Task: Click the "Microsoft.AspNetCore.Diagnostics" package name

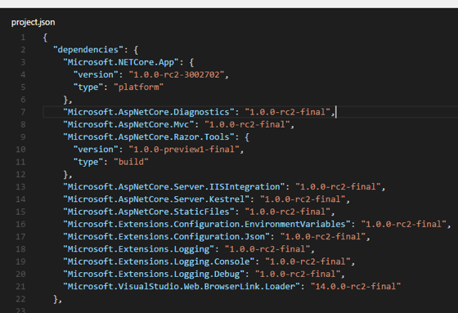Action: [x=149, y=112]
